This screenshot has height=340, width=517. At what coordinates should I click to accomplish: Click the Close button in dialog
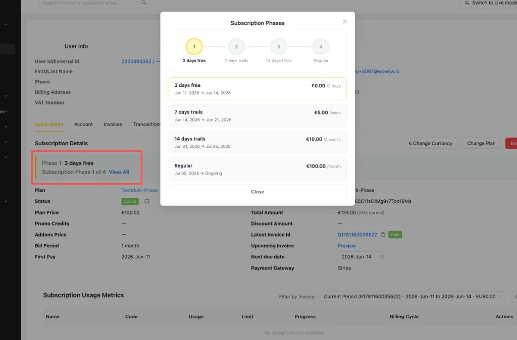coord(257,192)
